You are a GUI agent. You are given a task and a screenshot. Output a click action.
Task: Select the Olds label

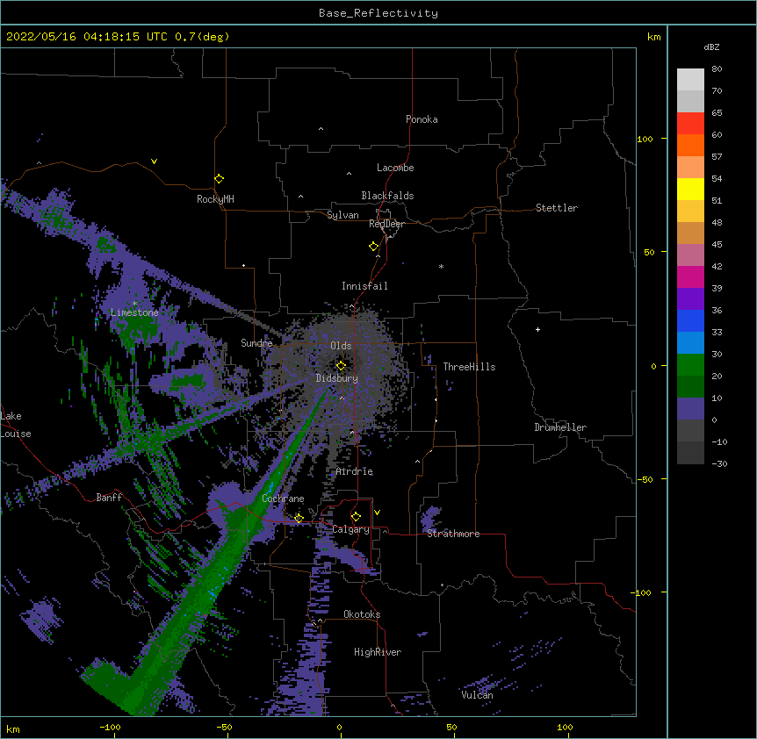click(341, 346)
